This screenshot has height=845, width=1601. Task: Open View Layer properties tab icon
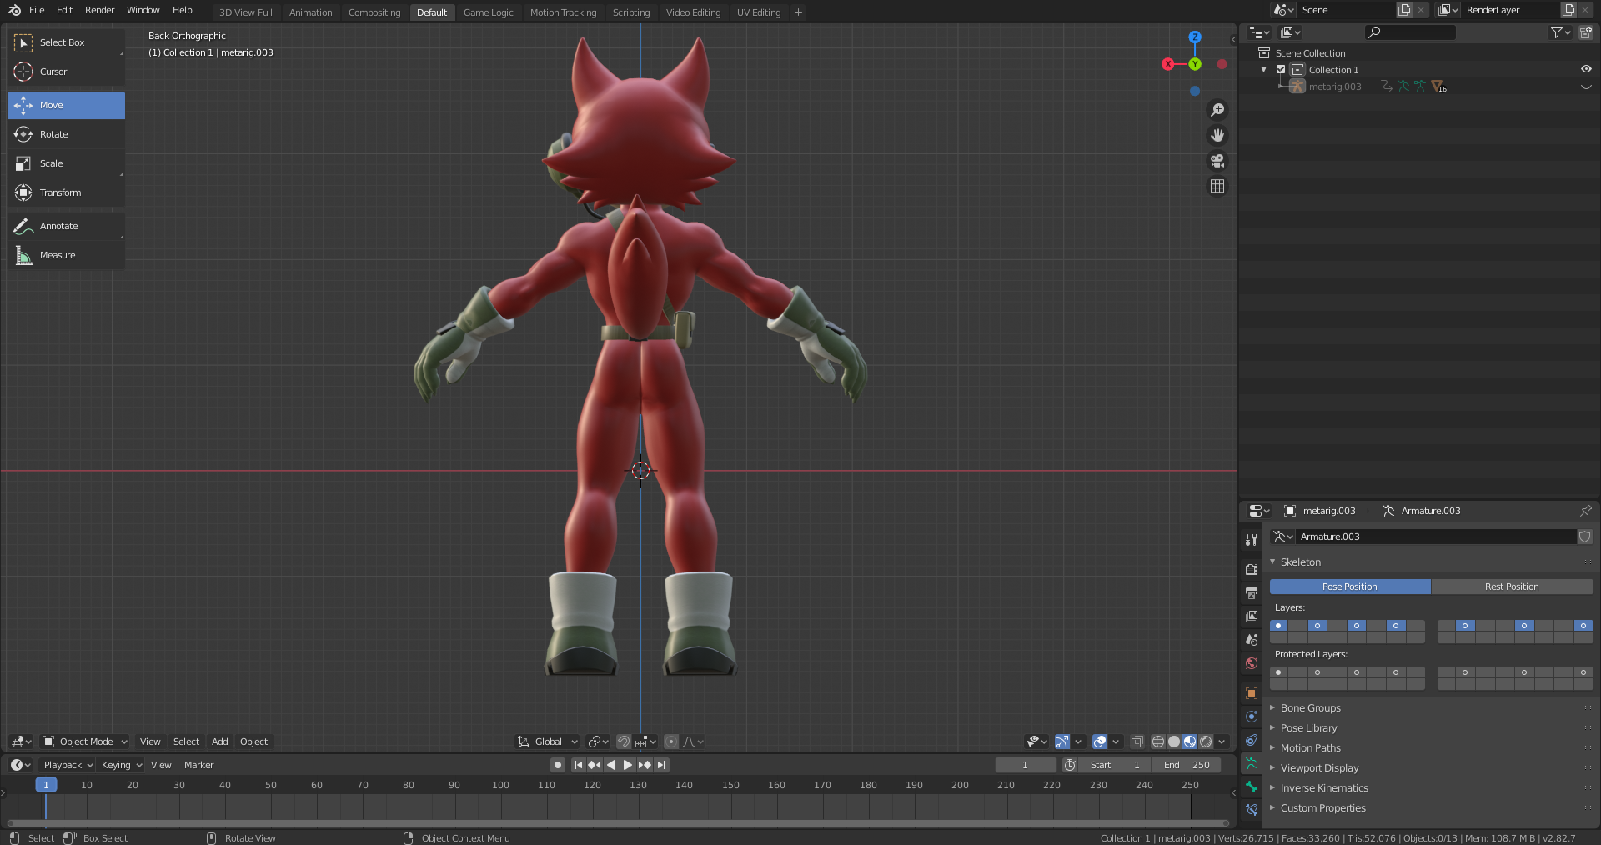(1252, 617)
